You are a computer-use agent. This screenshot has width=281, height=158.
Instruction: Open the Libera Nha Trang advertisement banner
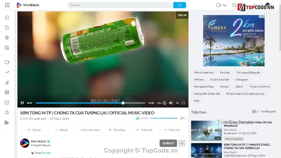pos(234,41)
